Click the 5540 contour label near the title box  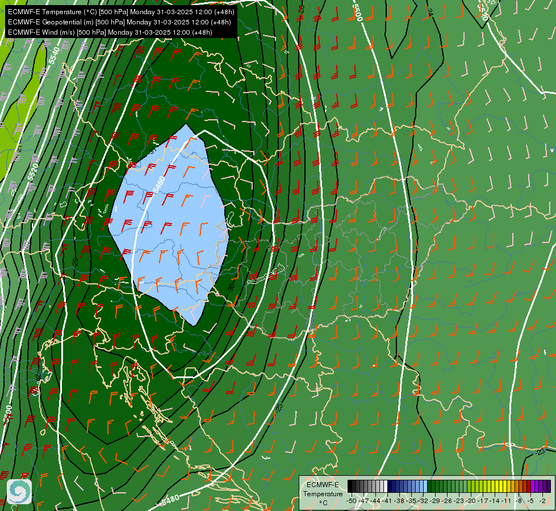click(53, 56)
